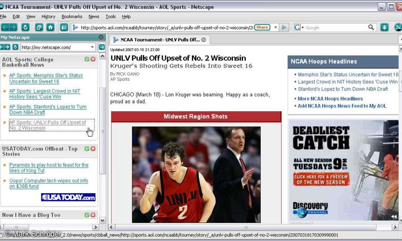This screenshot has height=241, width=402.
Task: Refresh the AOL Sports College Basketball widget
Action: [x=87, y=59]
